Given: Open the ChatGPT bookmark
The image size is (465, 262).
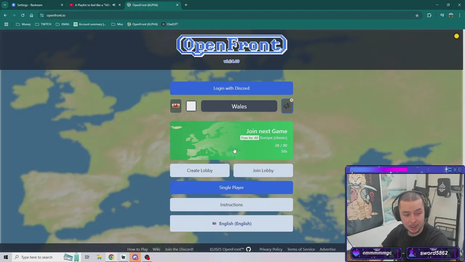Looking at the screenshot, I should pos(170,24).
